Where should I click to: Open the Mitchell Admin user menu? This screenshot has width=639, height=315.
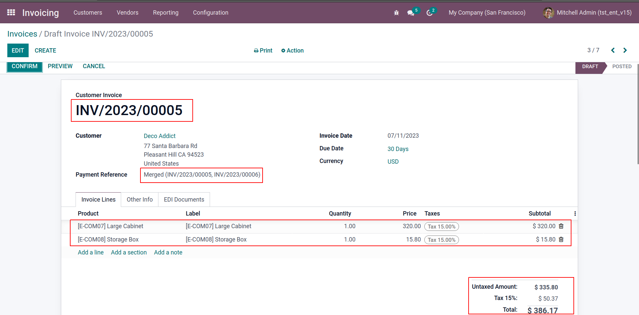click(587, 13)
